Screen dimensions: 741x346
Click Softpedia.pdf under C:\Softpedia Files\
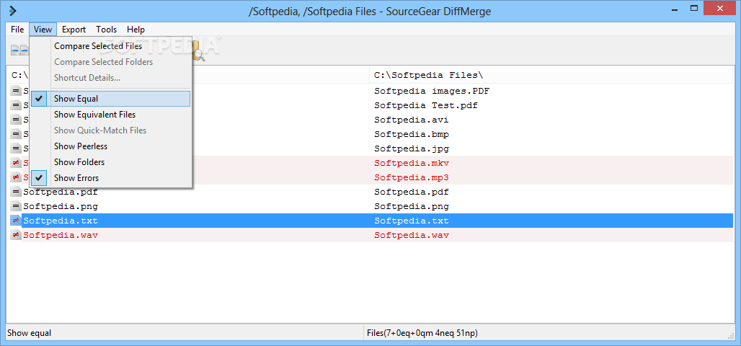(411, 192)
